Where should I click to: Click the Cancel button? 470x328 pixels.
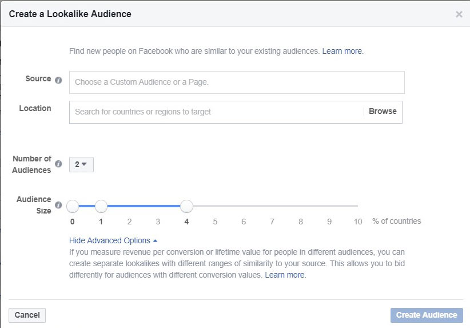click(x=27, y=315)
